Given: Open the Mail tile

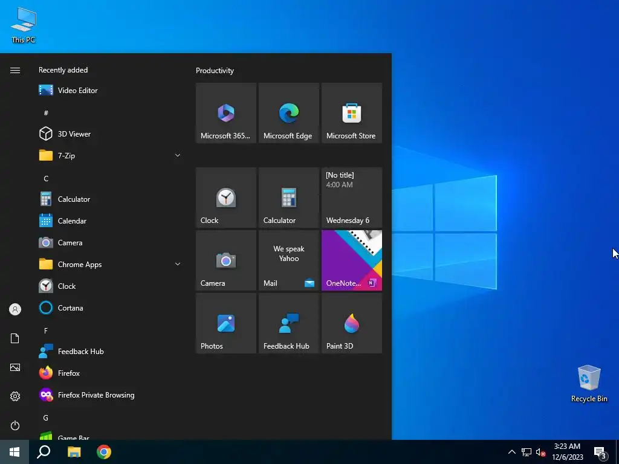Looking at the screenshot, I should click(x=288, y=260).
